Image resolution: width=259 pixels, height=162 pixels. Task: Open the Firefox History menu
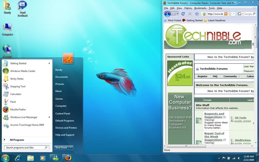(188, 8)
